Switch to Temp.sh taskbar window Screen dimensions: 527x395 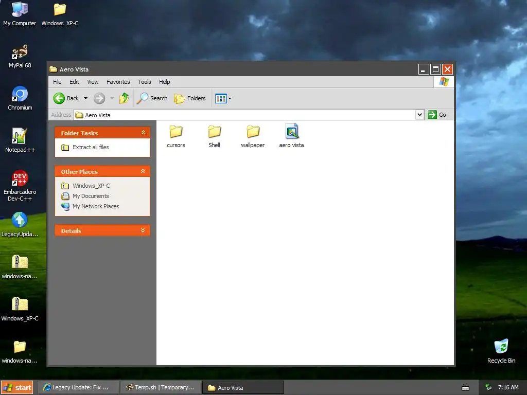[x=161, y=387]
